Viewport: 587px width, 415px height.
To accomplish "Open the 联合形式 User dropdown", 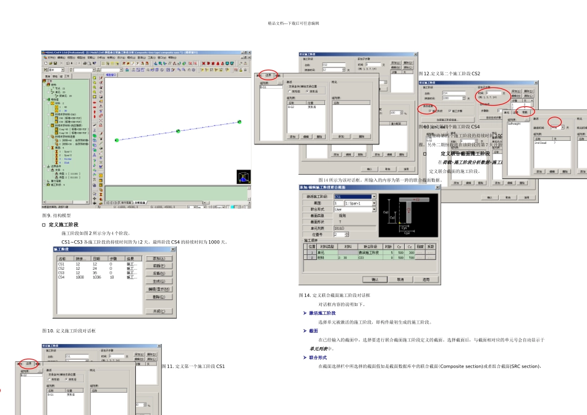I will pos(373,209).
